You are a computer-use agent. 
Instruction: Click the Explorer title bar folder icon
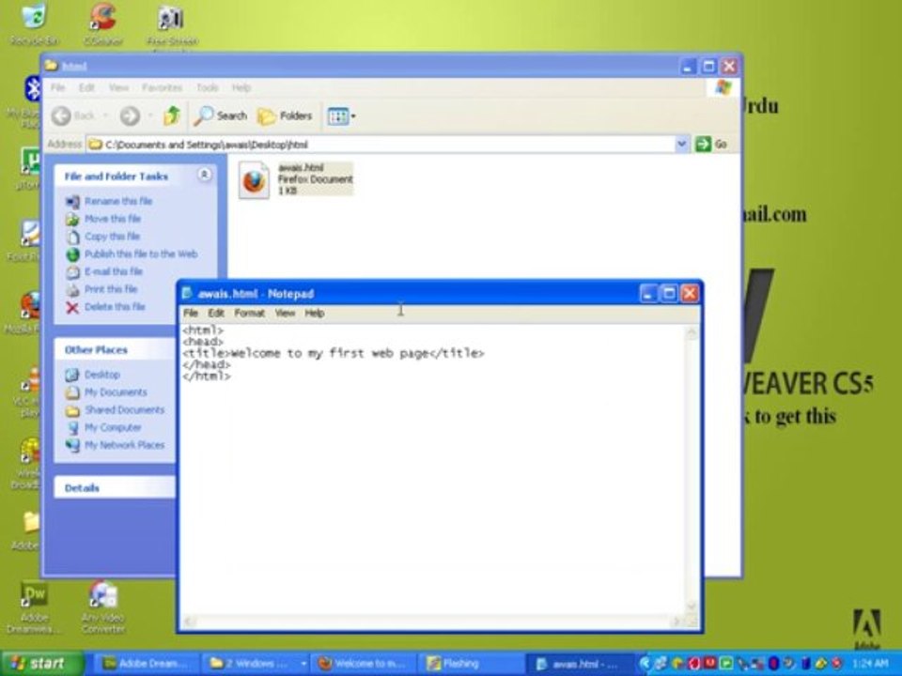click(x=51, y=66)
